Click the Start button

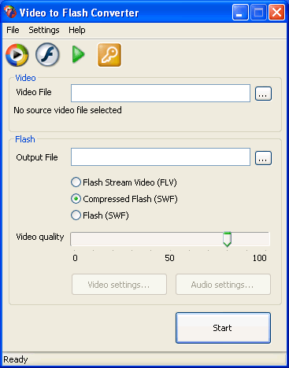pyautogui.click(x=223, y=328)
